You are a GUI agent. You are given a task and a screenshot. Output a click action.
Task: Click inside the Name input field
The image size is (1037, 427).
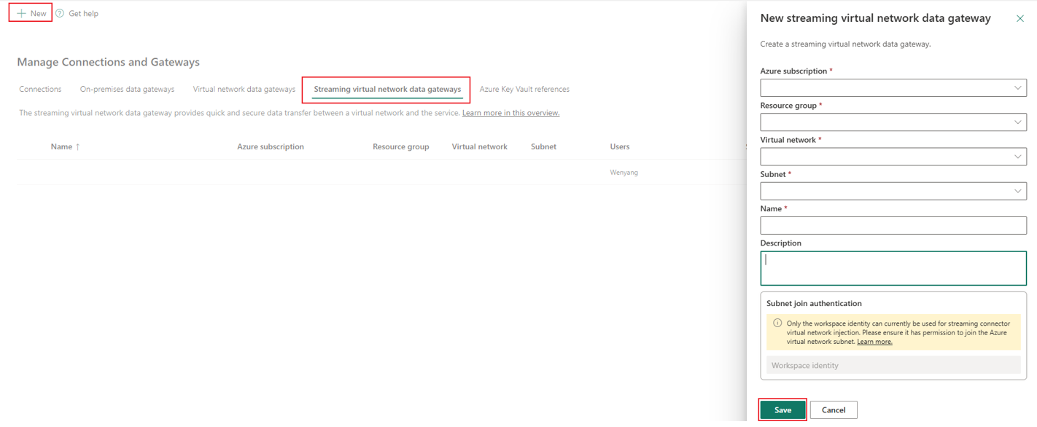point(893,225)
